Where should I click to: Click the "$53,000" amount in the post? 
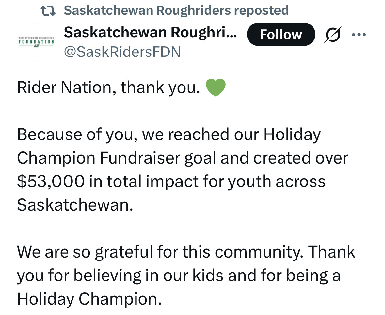[51, 182]
